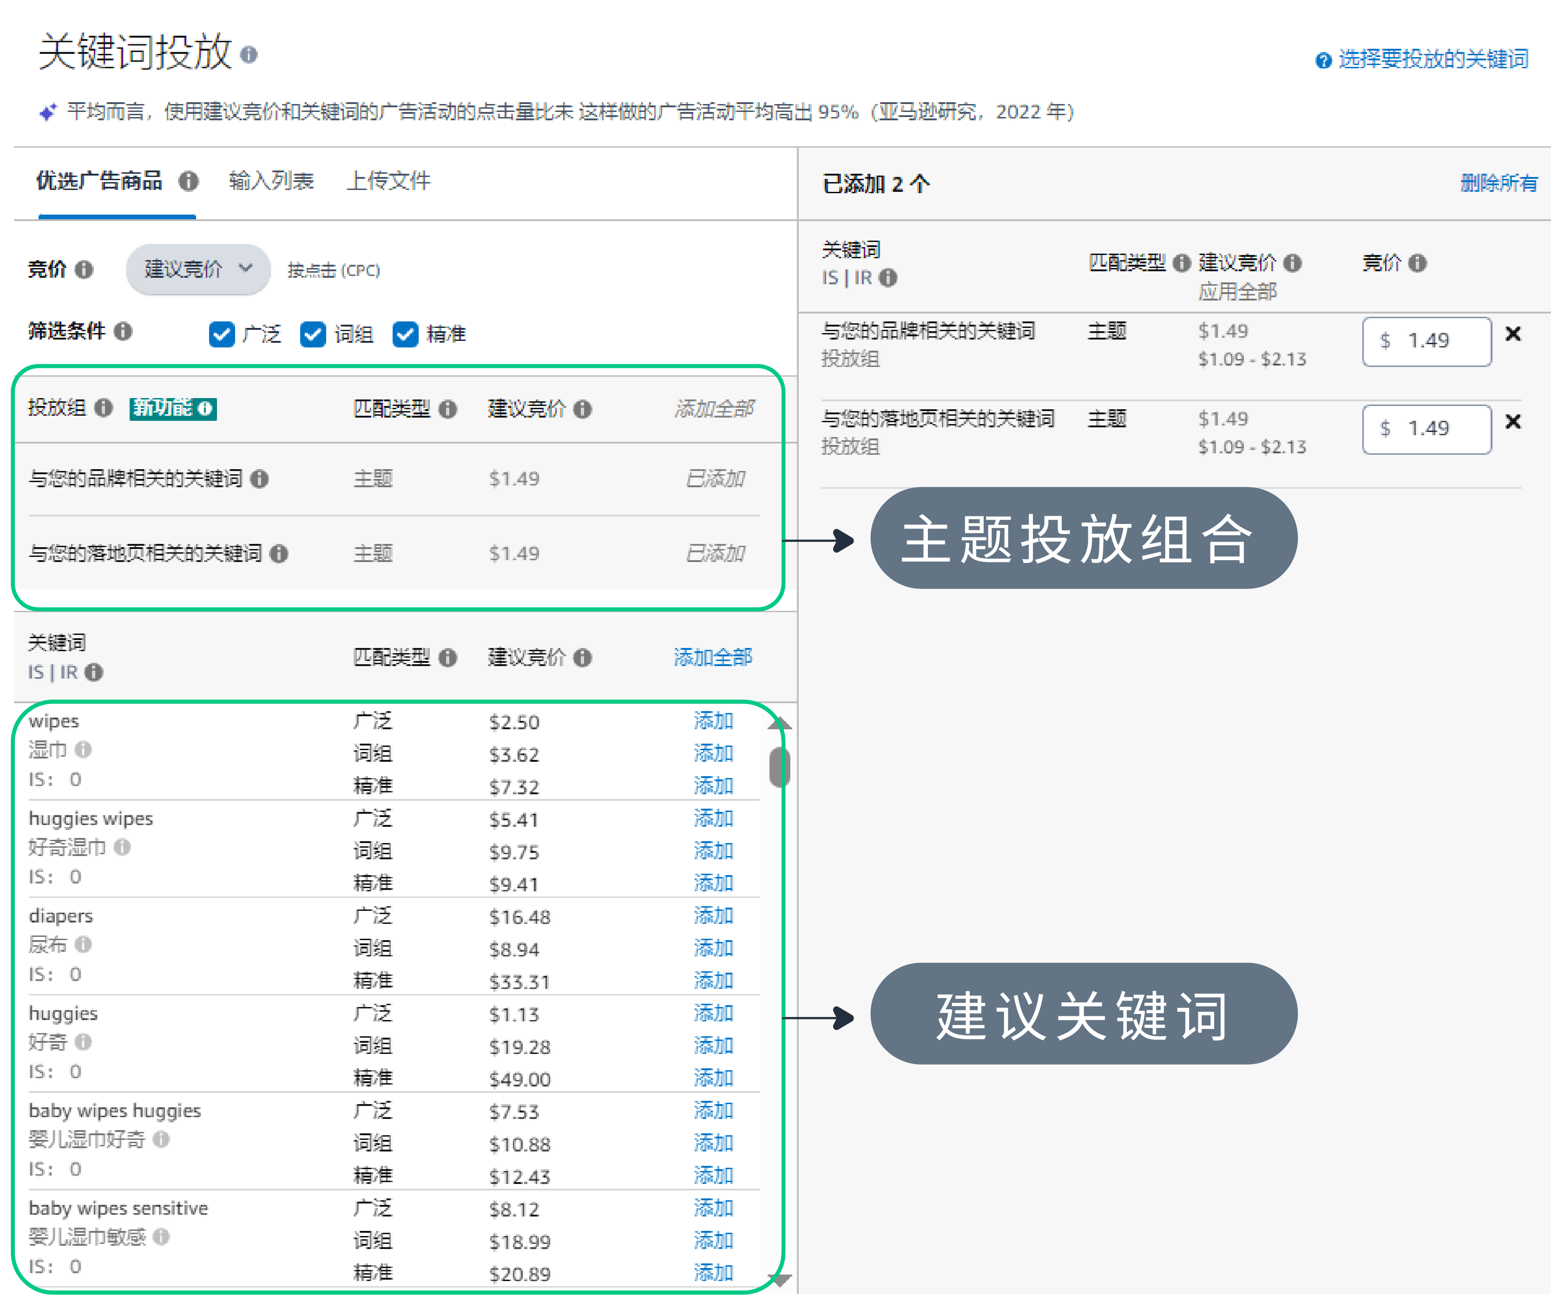1551x1295 pixels.
Task: Click 应用全部 under 建议竞价
Action: [1237, 292]
